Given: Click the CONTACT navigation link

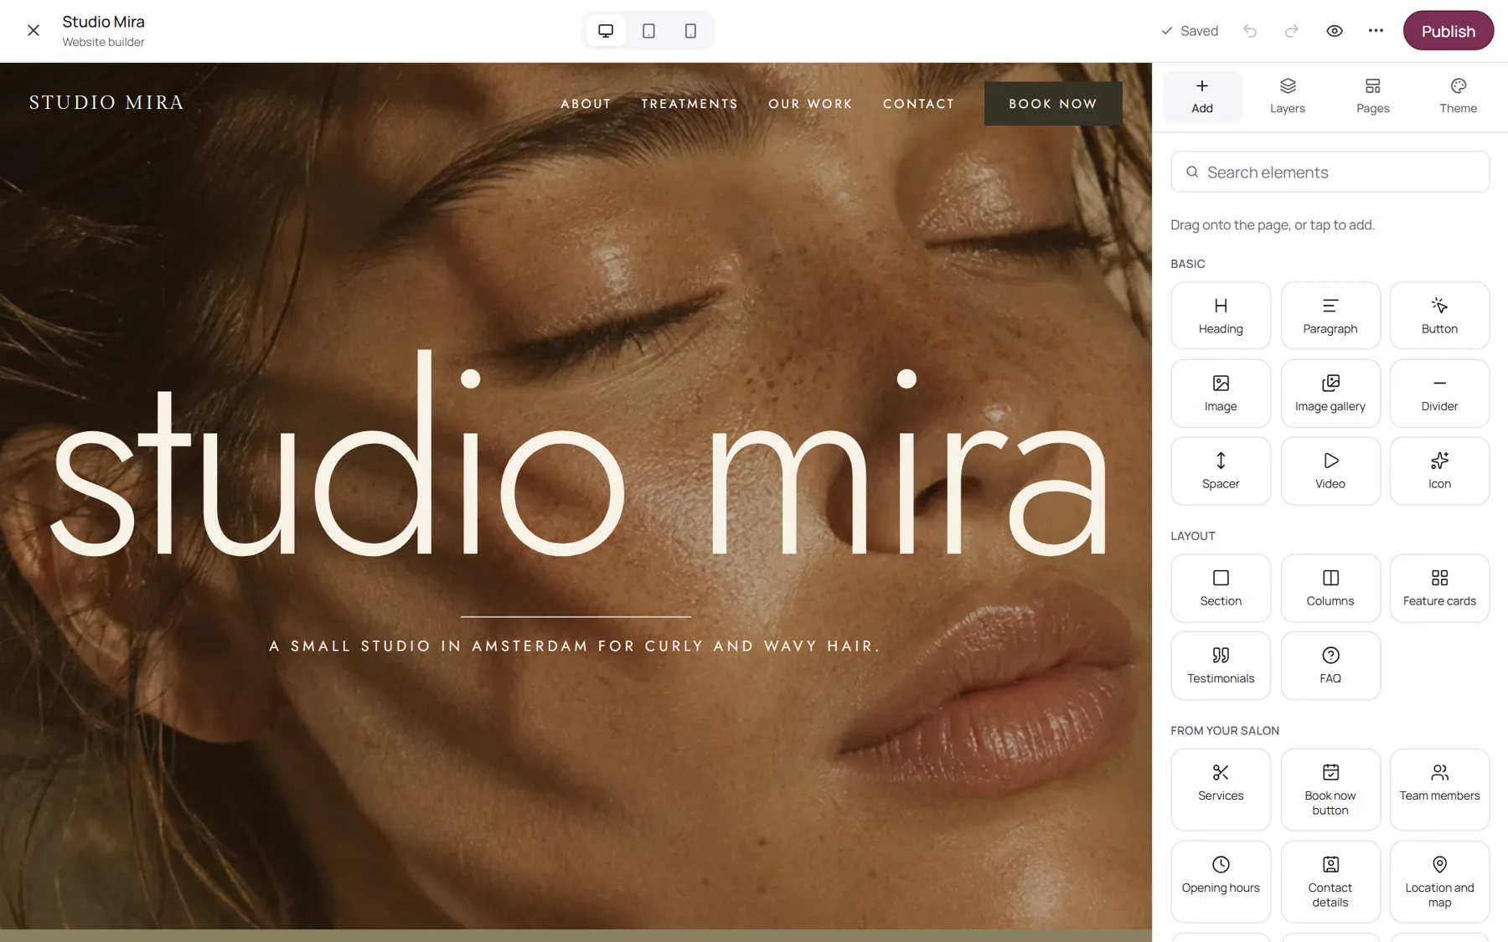Looking at the screenshot, I should [x=918, y=104].
